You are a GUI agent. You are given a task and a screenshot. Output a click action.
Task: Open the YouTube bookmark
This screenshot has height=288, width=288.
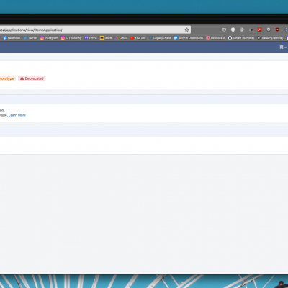tap(138, 38)
